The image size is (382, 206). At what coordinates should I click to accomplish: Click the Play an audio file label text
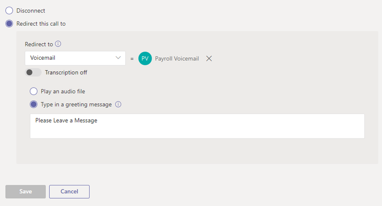[x=63, y=92]
